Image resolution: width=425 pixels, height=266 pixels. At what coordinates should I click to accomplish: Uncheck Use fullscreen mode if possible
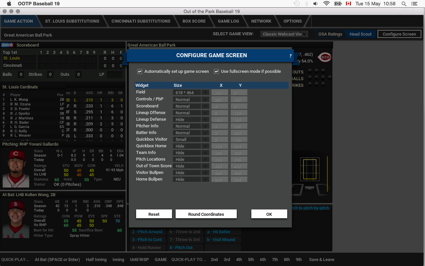[216, 71]
